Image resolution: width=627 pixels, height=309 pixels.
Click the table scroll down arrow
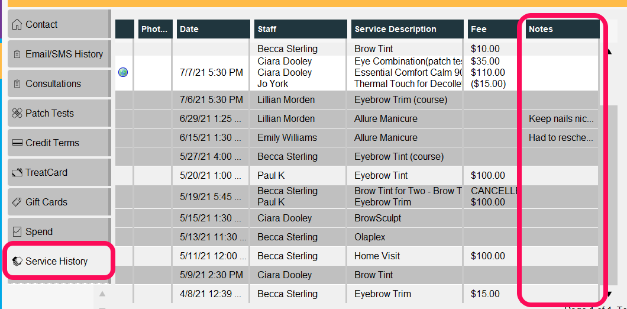pos(609,294)
